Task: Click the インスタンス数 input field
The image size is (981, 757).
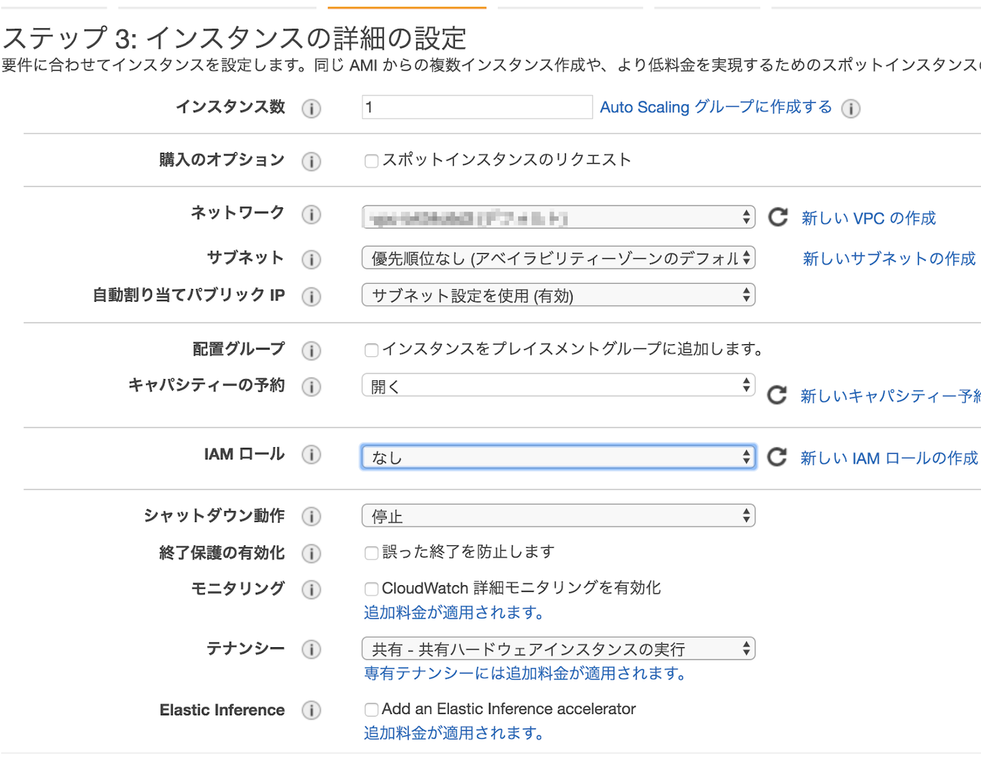Action: point(477,107)
